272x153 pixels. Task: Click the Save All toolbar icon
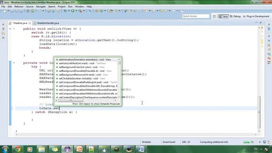click(x=17, y=11)
